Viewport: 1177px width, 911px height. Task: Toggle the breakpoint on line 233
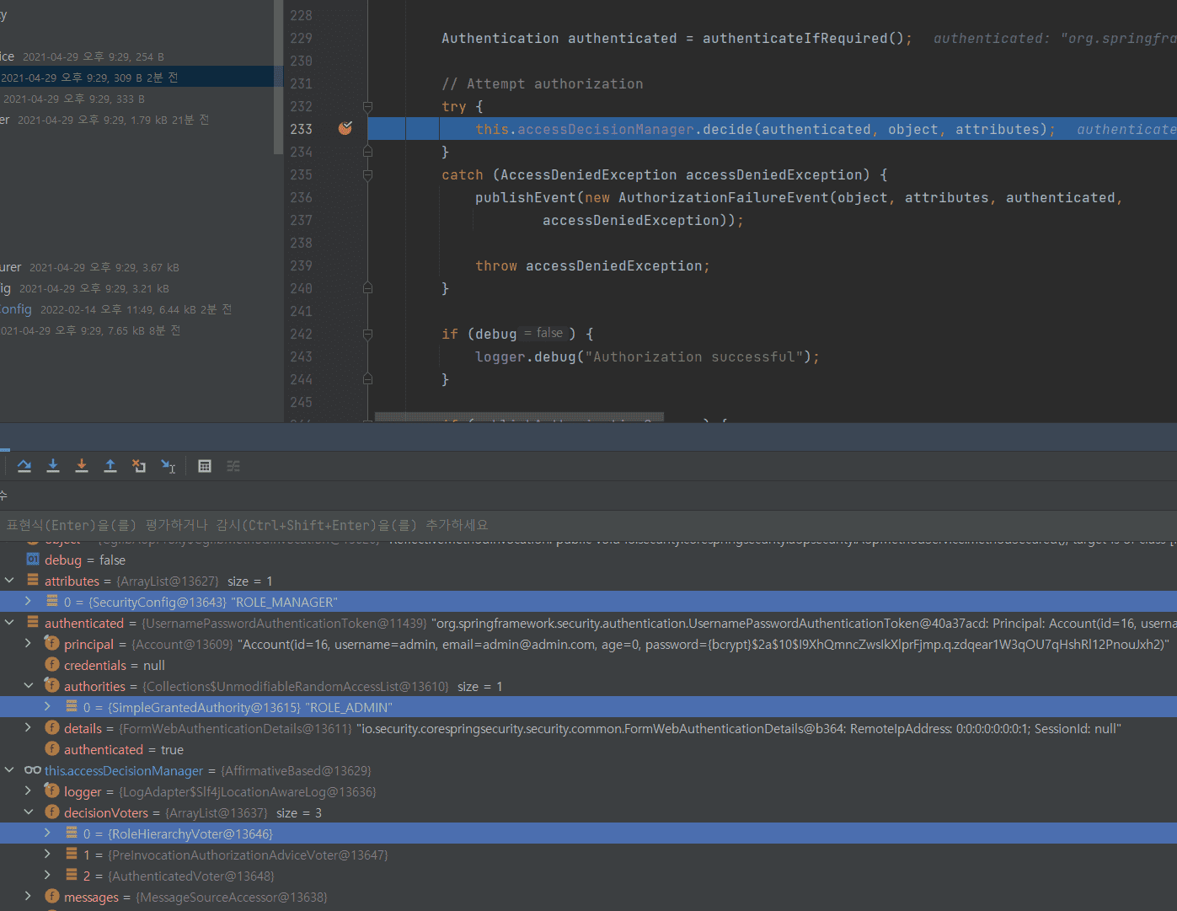[x=345, y=129]
